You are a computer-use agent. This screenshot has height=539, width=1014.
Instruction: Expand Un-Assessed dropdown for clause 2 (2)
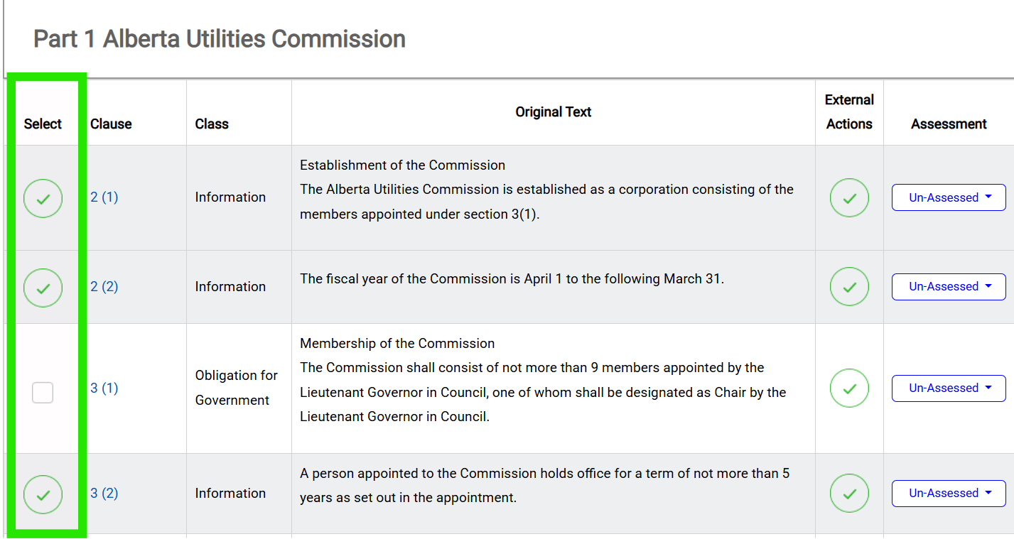pos(949,287)
